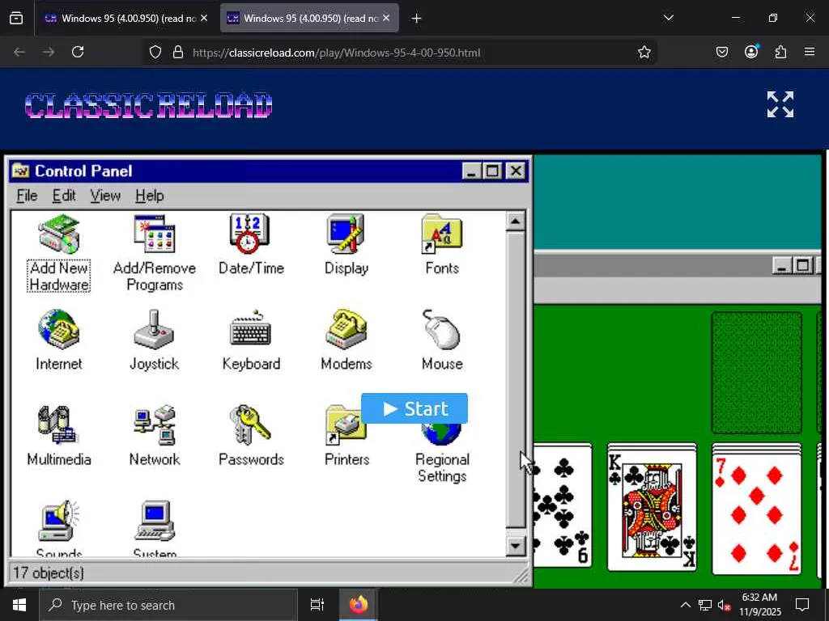
Task: Click the Firefox taskbar icon
Action: tap(358, 605)
